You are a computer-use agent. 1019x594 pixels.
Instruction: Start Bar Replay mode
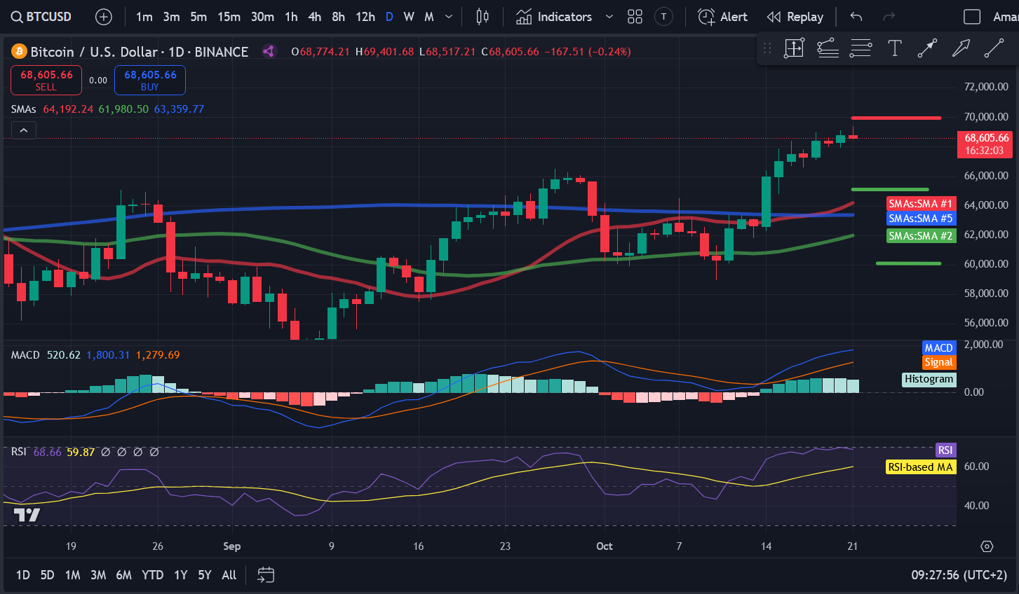point(795,17)
